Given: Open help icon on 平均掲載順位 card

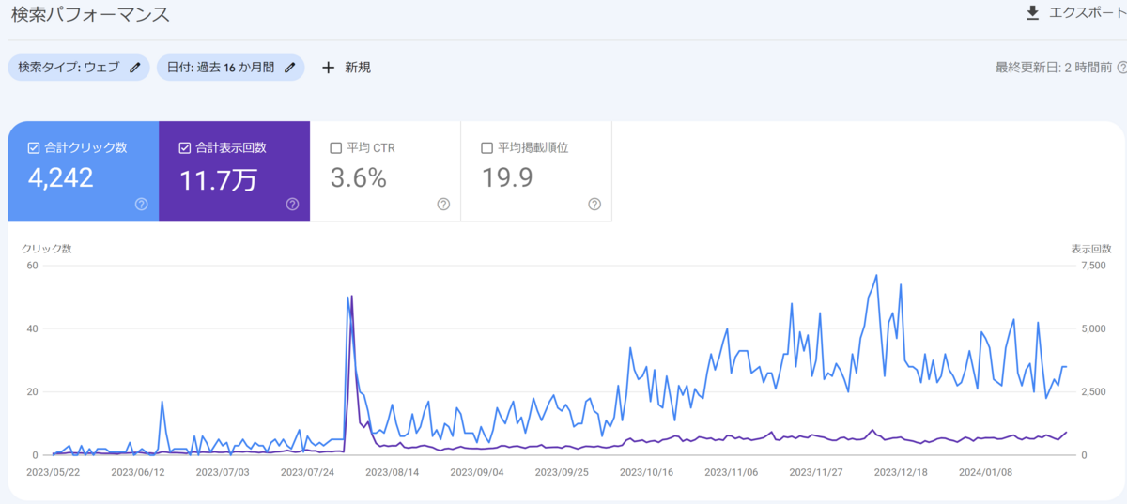Looking at the screenshot, I should pyautogui.click(x=594, y=204).
